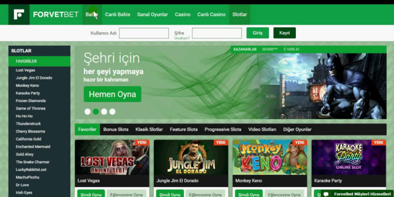Open California Gold sidebar link

pyautogui.click(x=29, y=139)
